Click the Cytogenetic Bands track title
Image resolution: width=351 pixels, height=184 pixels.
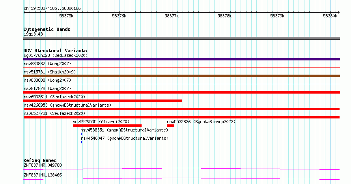pyautogui.click(x=47, y=29)
